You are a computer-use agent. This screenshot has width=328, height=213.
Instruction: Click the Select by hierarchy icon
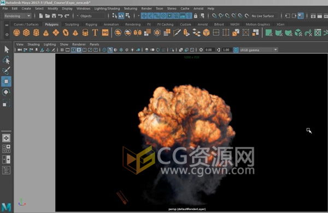[115, 16]
